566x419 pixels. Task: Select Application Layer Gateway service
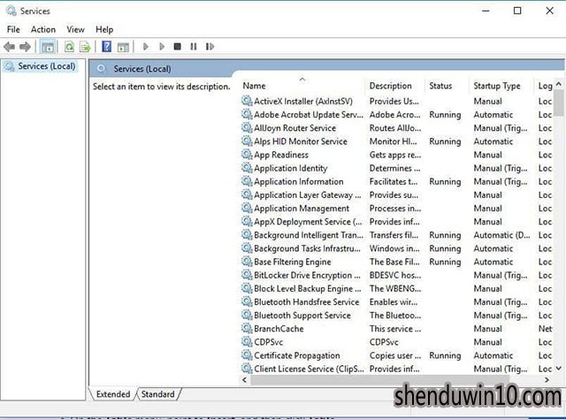396,194
